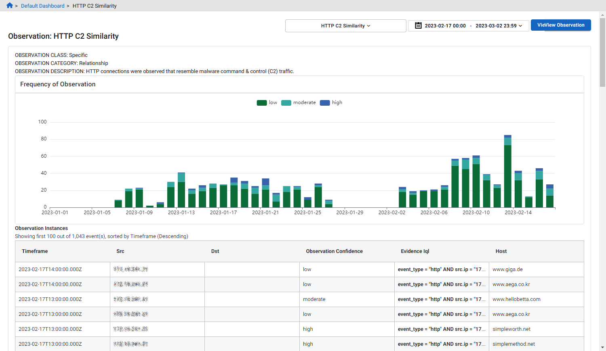This screenshot has width=606, height=351.
Task: Navigate to 'Default Dashboard' breadcrumb link
Action: tap(42, 6)
